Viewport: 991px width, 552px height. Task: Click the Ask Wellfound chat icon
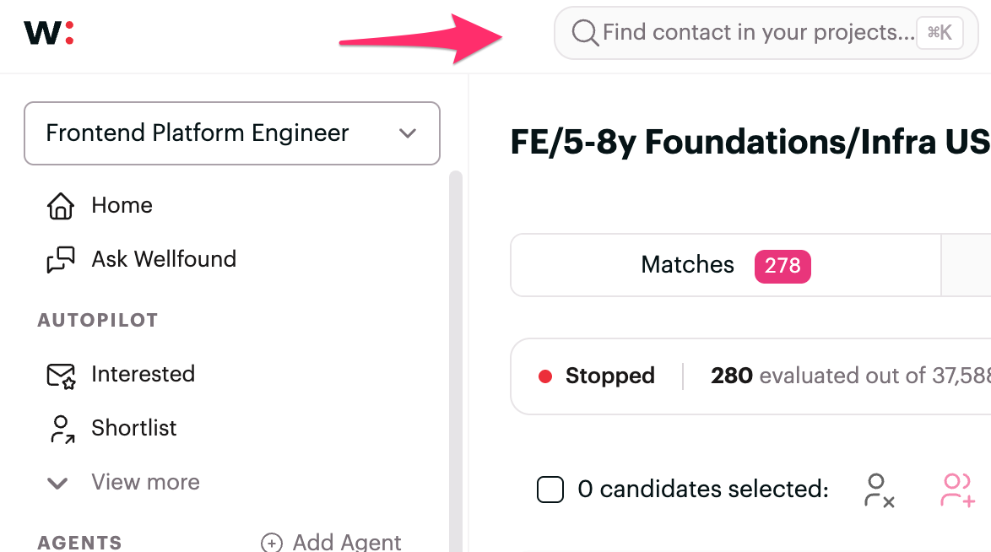tap(60, 260)
